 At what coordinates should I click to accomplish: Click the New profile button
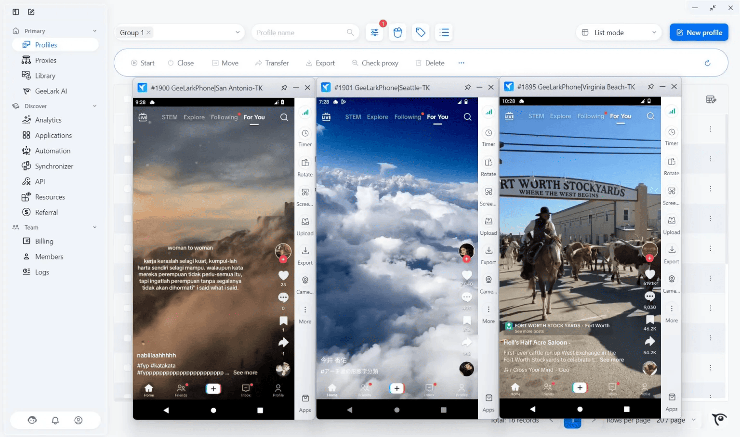tap(699, 33)
